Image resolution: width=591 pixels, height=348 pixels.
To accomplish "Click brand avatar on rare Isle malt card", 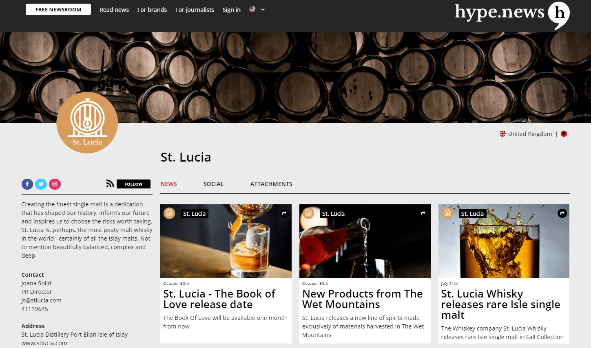I will click(x=447, y=213).
